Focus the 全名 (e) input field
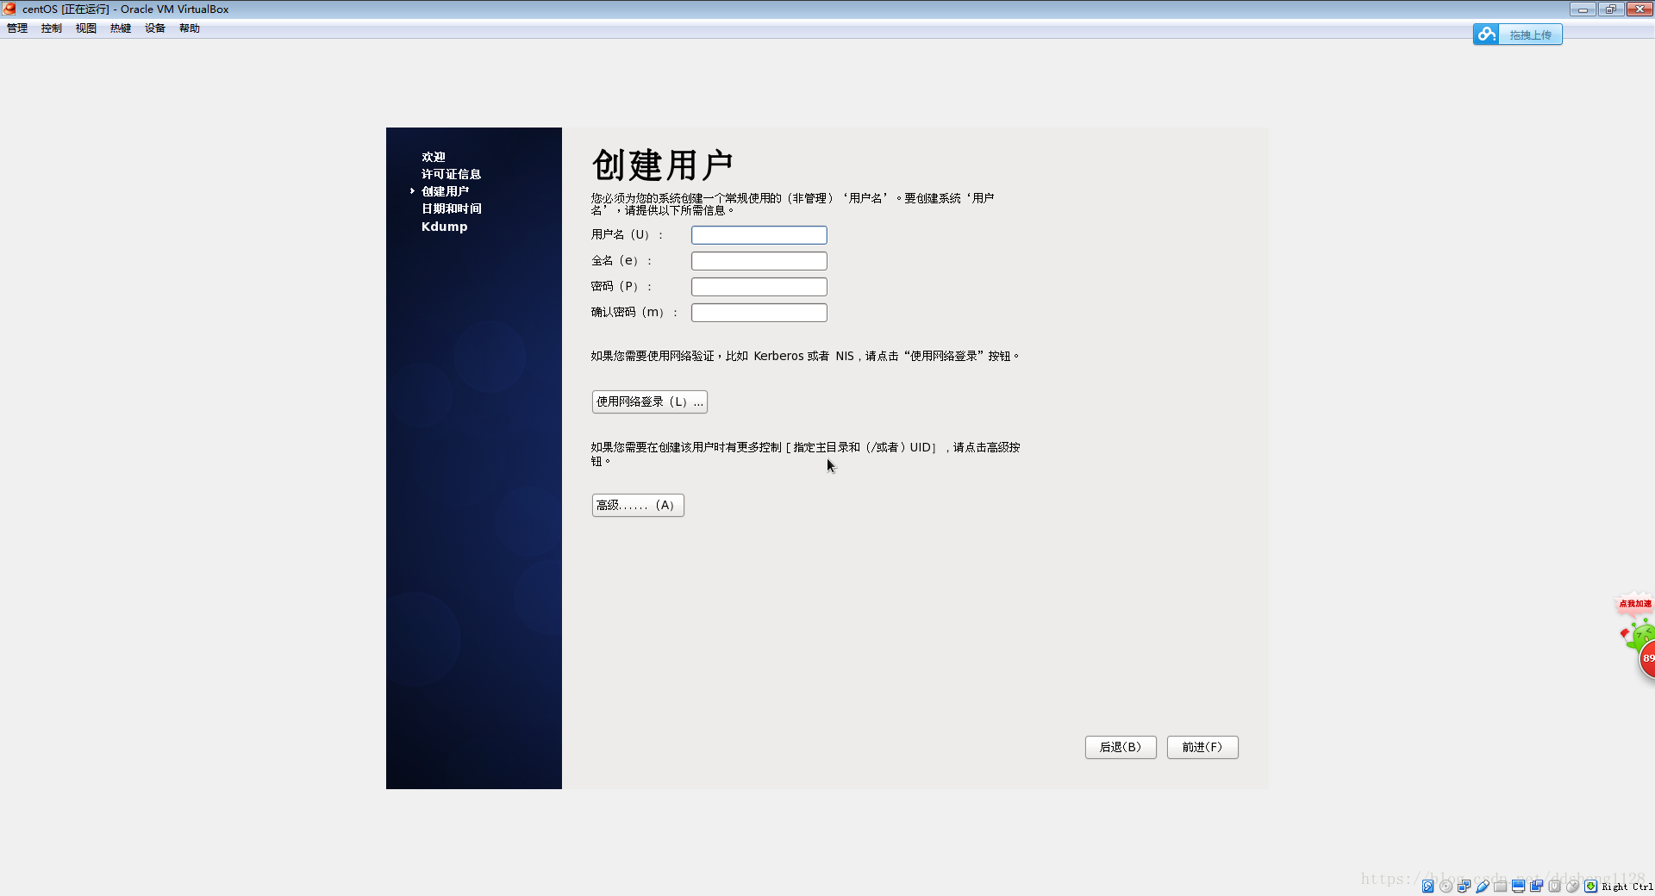 click(x=759, y=260)
